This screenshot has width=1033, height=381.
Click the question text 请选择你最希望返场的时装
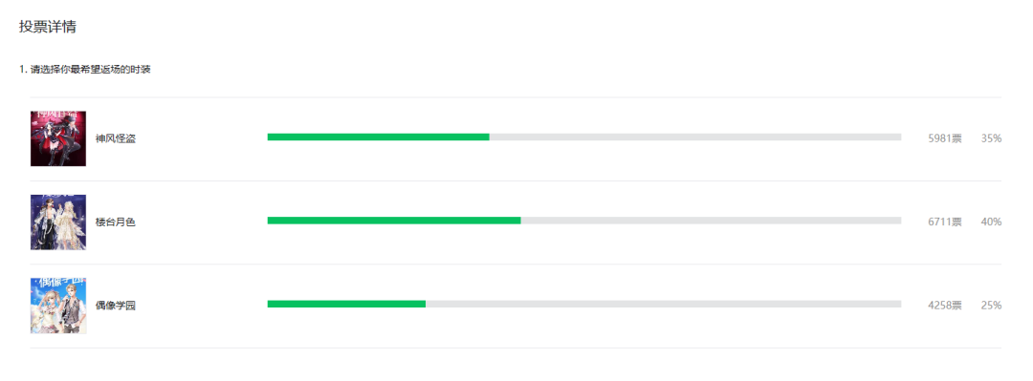click(x=91, y=69)
